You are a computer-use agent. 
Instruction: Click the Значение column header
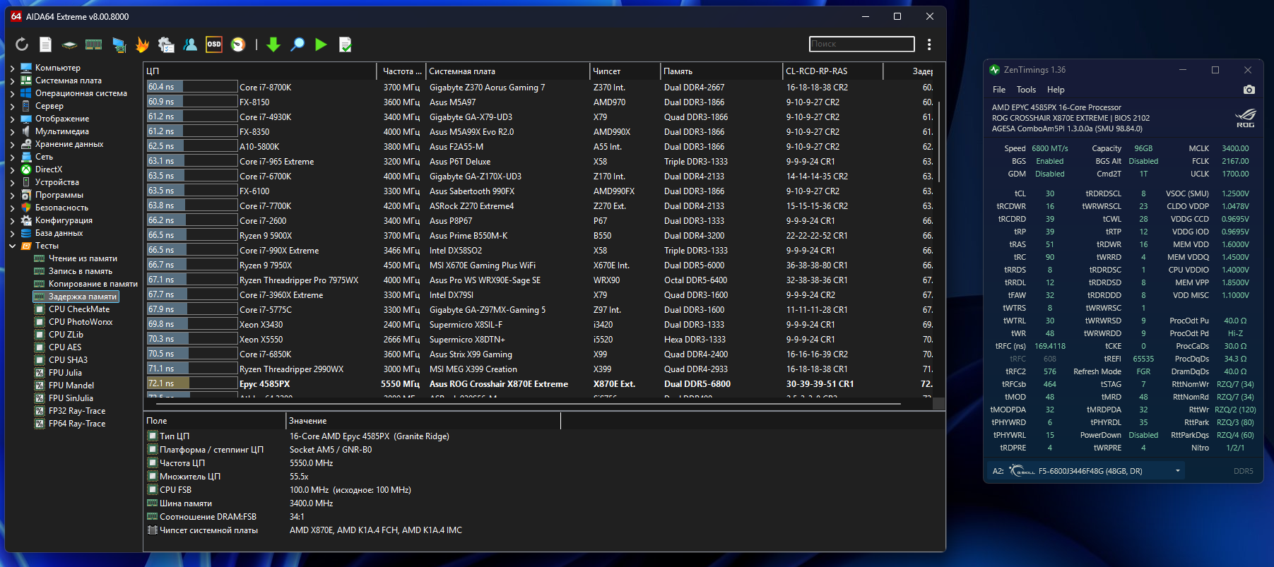coord(423,421)
